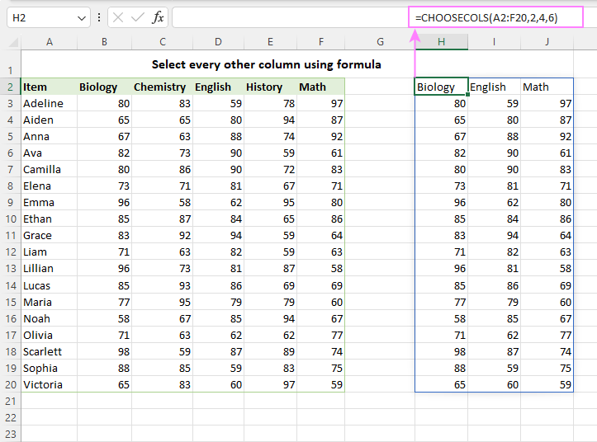Click the 'Camilla' name cell

click(x=49, y=169)
